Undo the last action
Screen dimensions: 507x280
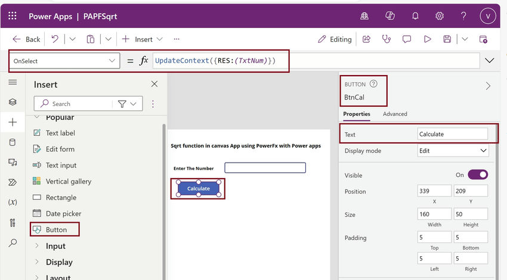55,39
